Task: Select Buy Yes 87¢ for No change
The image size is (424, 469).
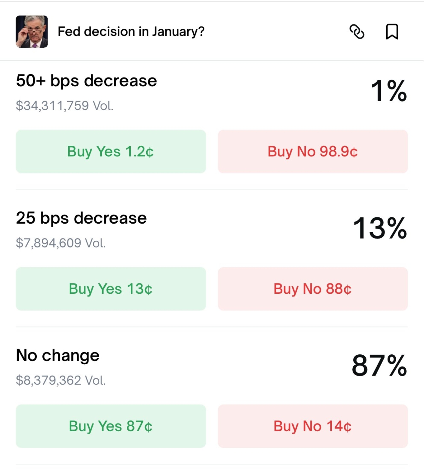Action: 111,426
